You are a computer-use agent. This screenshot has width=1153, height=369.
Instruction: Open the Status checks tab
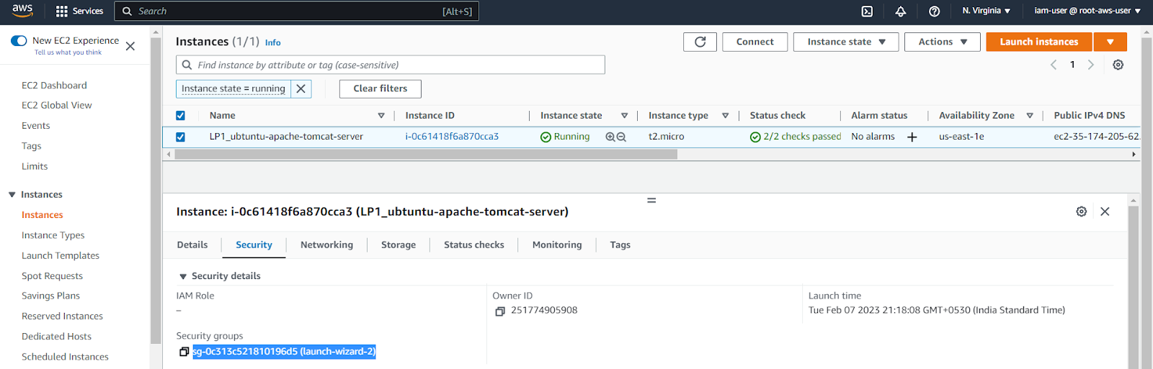tap(474, 245)
